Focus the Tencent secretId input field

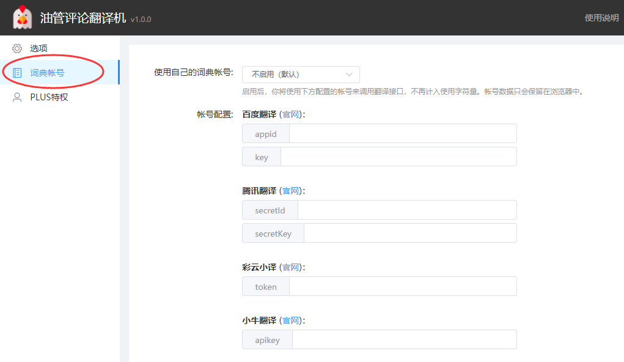point(407,210)
